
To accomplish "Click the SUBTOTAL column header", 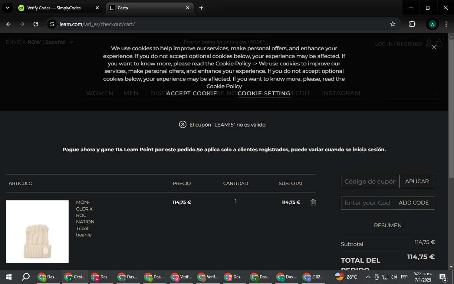I will [291, 183].
